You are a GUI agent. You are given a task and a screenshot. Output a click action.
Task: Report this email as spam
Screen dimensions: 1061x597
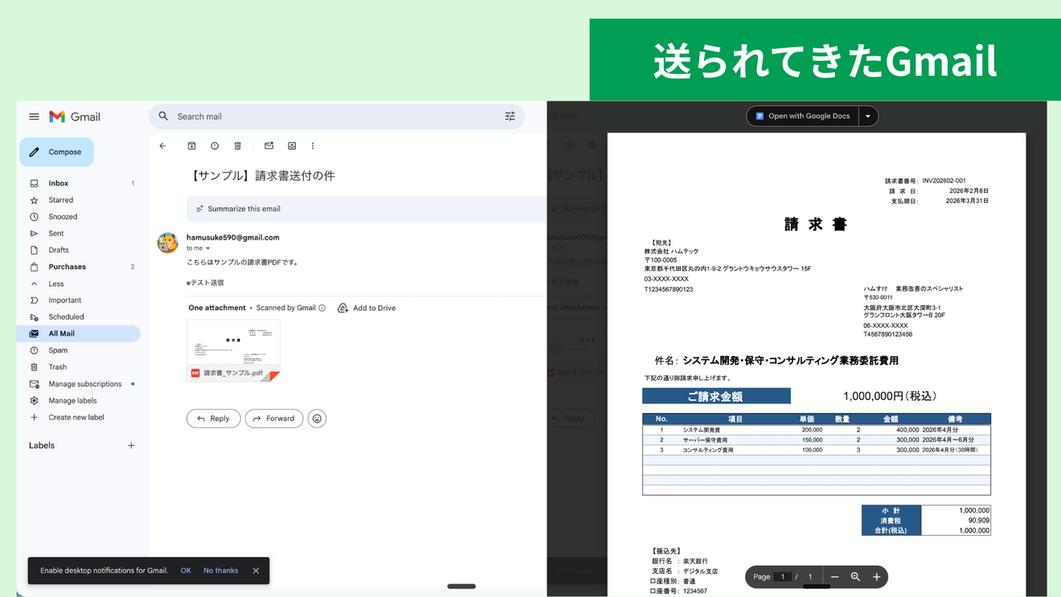point(215,146)
